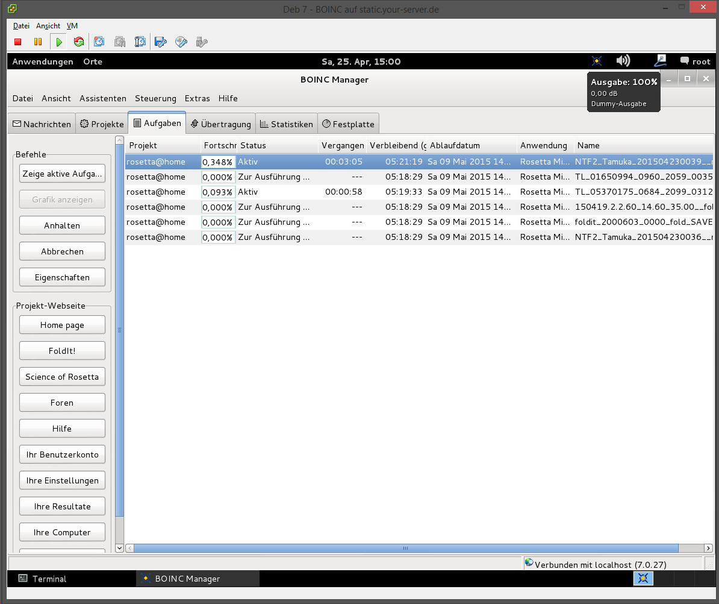This screenshot has width=719, height=604.
Task: Open the outer Datei menu of VM window
Action: click(21, 26)
